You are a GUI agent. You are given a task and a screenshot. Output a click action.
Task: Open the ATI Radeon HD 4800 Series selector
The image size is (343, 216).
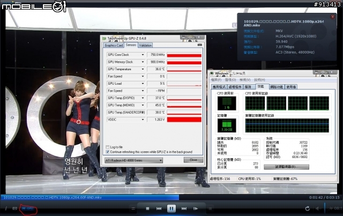click(133, 160)
